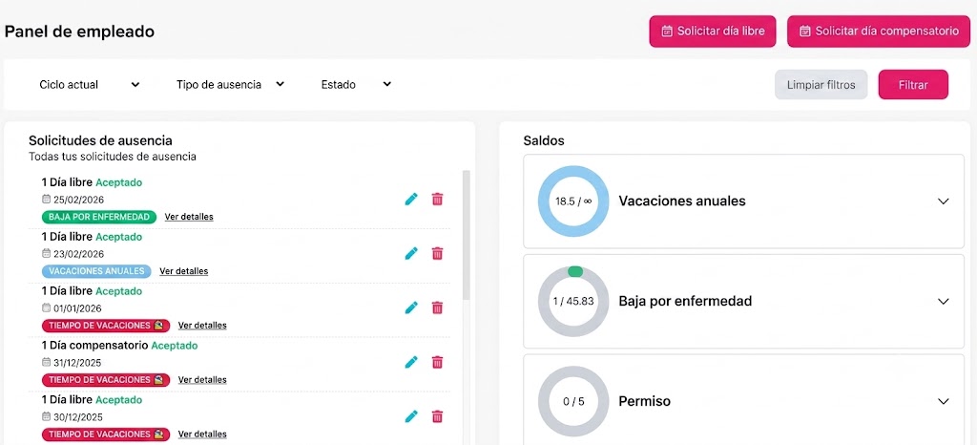The width and height of the screenshot is (977, 445).
Task: Edit the 25/02/2026 absence request
Action: (x=410, y=200)
